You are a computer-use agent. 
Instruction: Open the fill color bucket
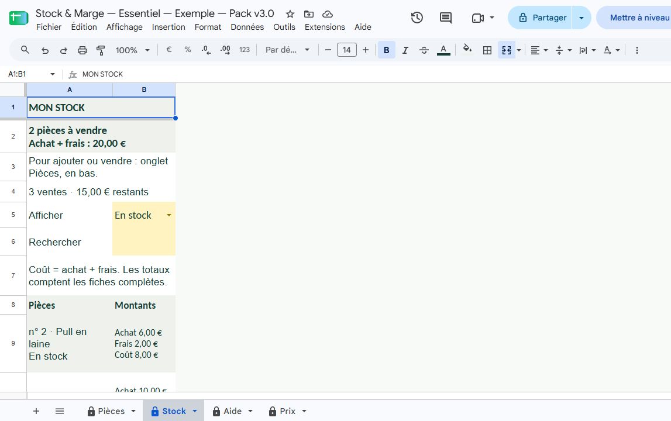point(467,50)
